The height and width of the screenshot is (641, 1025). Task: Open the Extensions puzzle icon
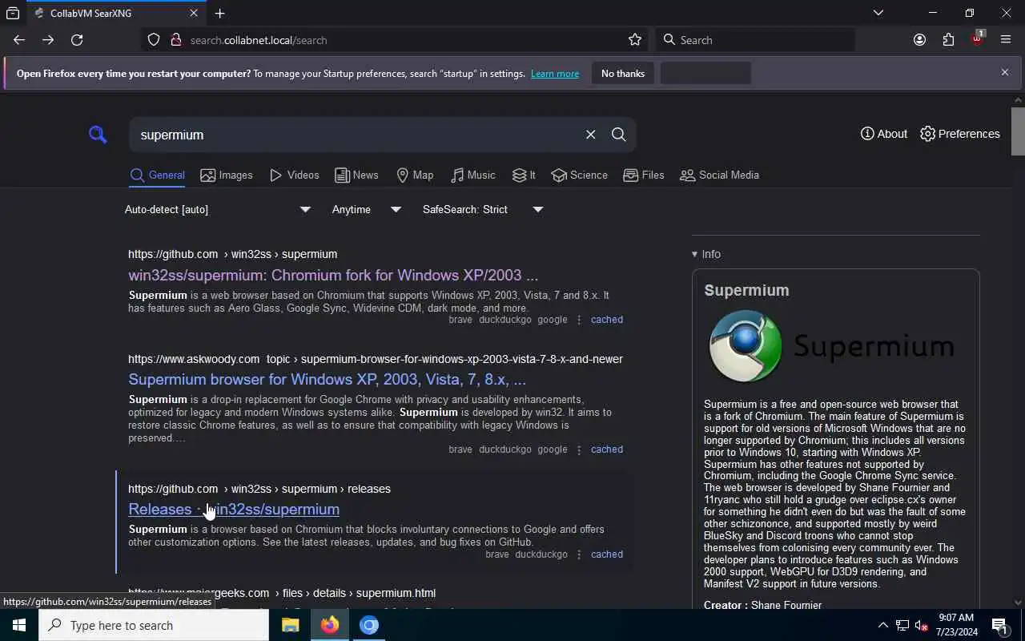[948, 40]
